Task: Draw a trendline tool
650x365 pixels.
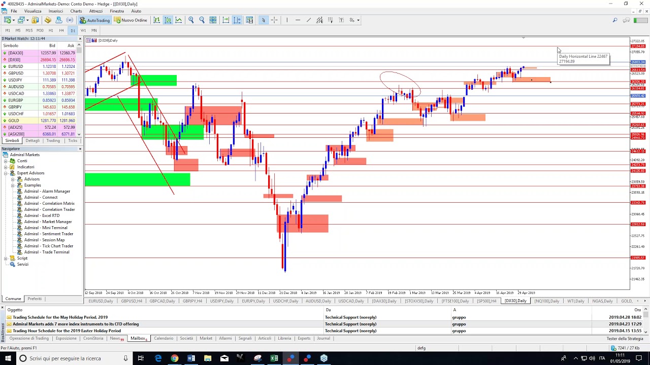Action: pos(308,20)
